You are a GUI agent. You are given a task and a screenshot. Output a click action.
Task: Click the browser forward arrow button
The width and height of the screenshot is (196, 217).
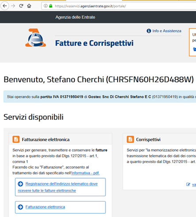[13, 6]
